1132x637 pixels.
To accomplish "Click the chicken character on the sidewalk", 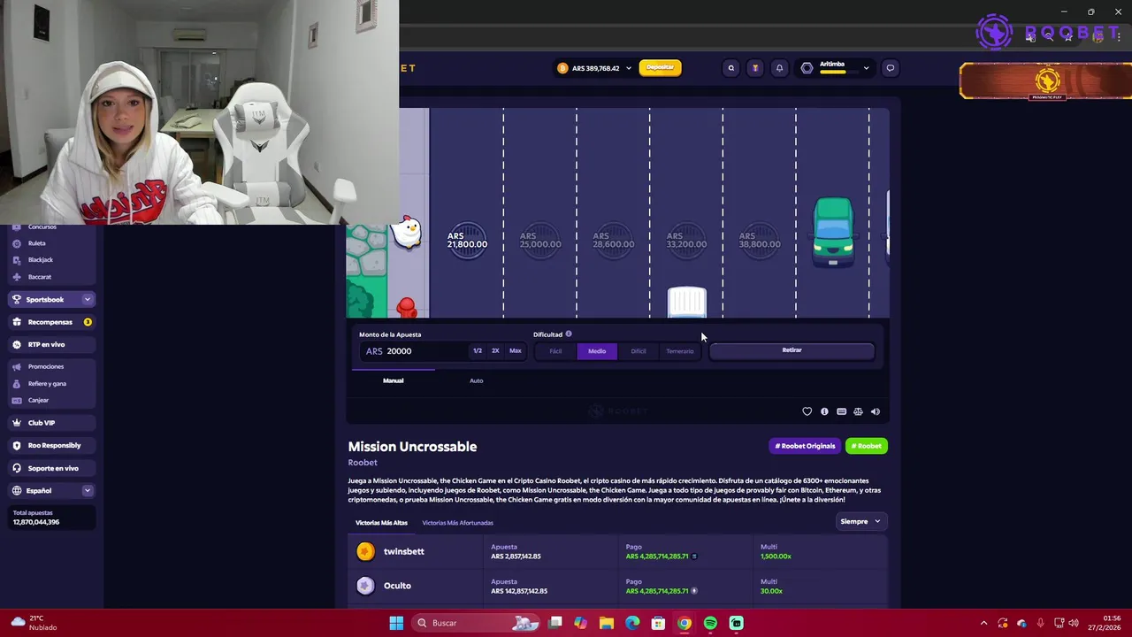I will pyautogui.click(x=407, y=232).
